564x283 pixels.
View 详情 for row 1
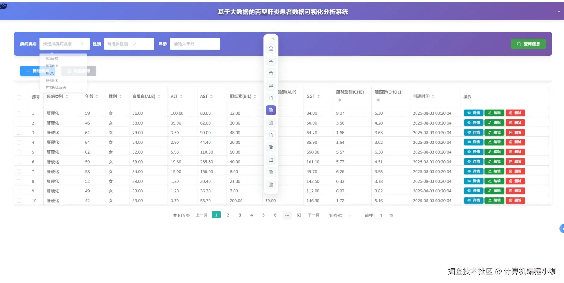(x=474, y=113)
